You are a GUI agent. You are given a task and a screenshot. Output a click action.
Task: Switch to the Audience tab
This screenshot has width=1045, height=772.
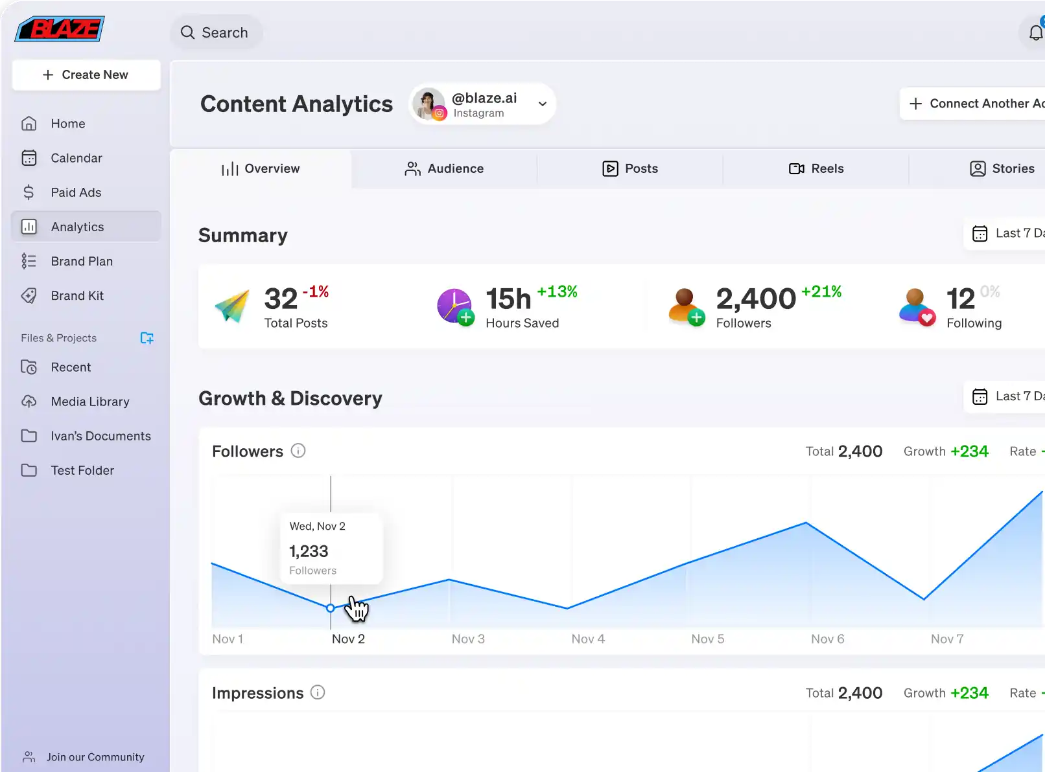click(445, 169)
